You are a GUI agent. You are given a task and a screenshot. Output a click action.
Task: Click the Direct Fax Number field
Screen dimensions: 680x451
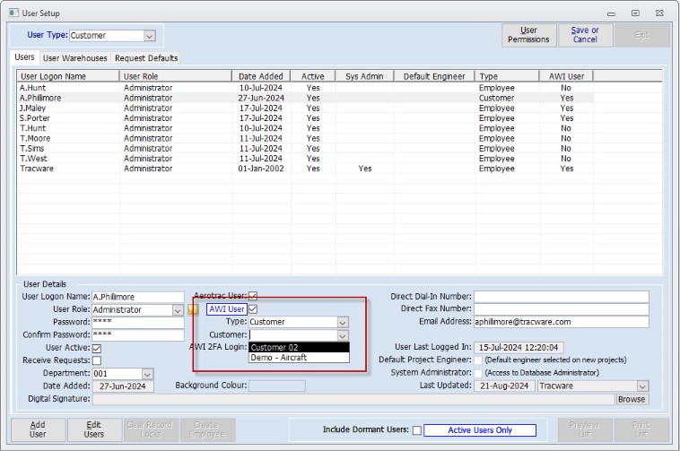[562, 309]
